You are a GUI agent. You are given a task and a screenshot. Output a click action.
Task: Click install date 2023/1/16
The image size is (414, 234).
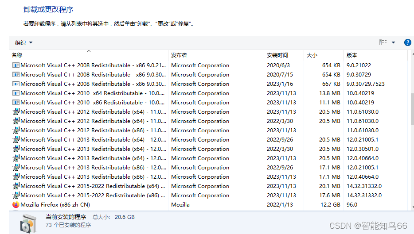pyautogui.click(x=280, y=84)
